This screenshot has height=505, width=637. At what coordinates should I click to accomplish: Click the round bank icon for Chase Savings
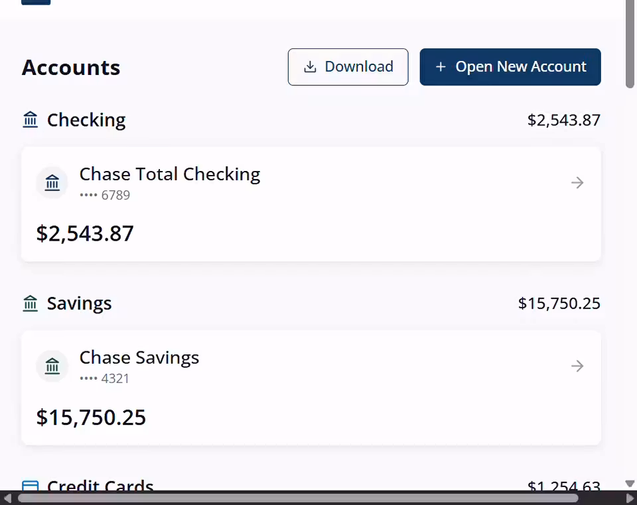click(52, 366)
